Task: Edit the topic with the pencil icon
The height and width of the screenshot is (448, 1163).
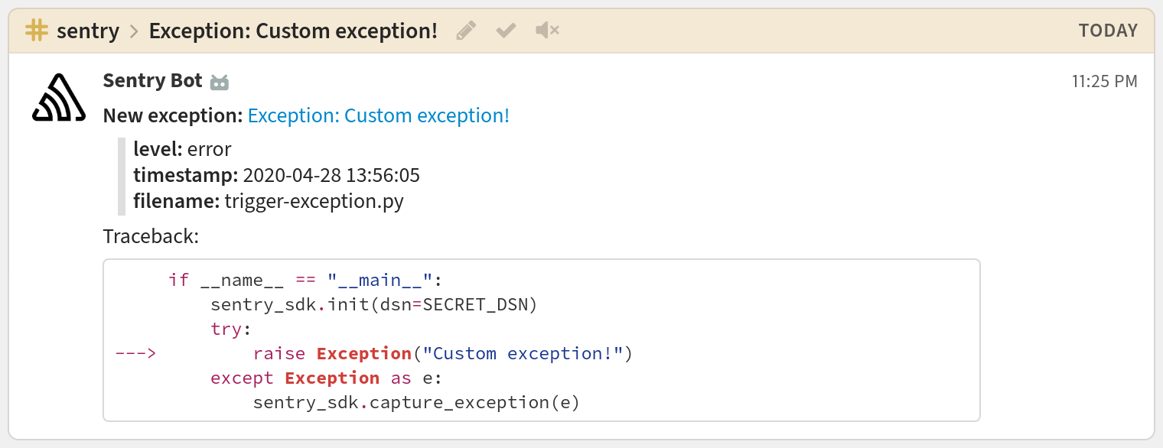Action: coord(466,31)
